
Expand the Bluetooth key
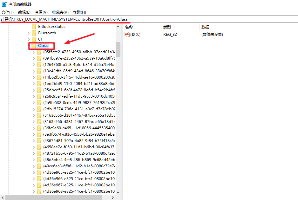coord(29,33)
